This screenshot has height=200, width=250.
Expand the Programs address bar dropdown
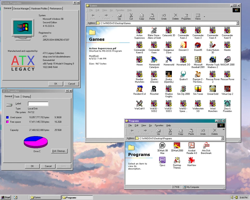pos(222,138)
